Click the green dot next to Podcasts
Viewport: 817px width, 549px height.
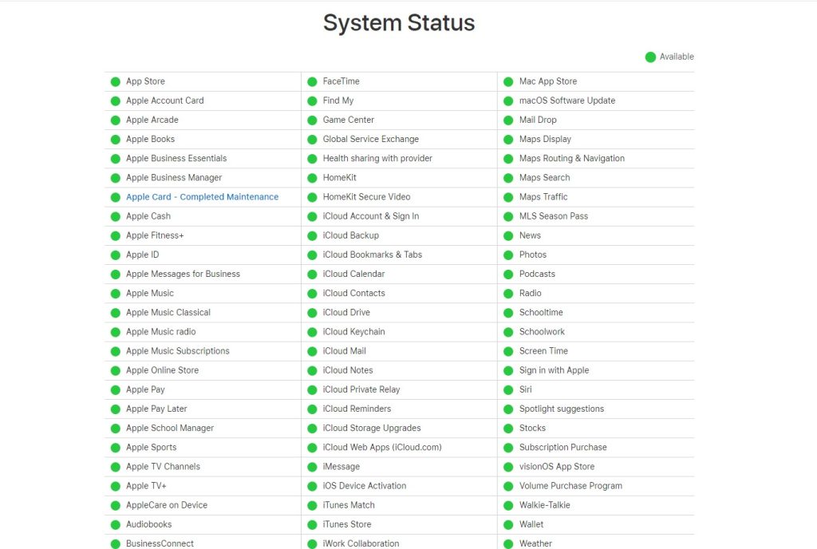(x=508, y=274)
